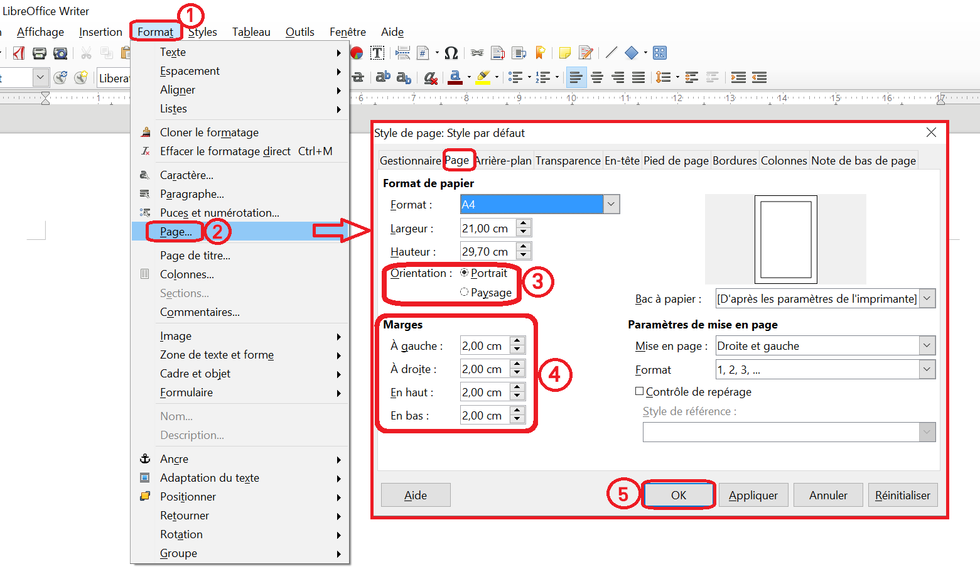Pick highlighting color yellow marker
Viewport: 980px width, 574px height.
[x=483, y=77]
